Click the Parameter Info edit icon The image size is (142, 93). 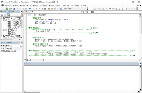pos(103,9)
